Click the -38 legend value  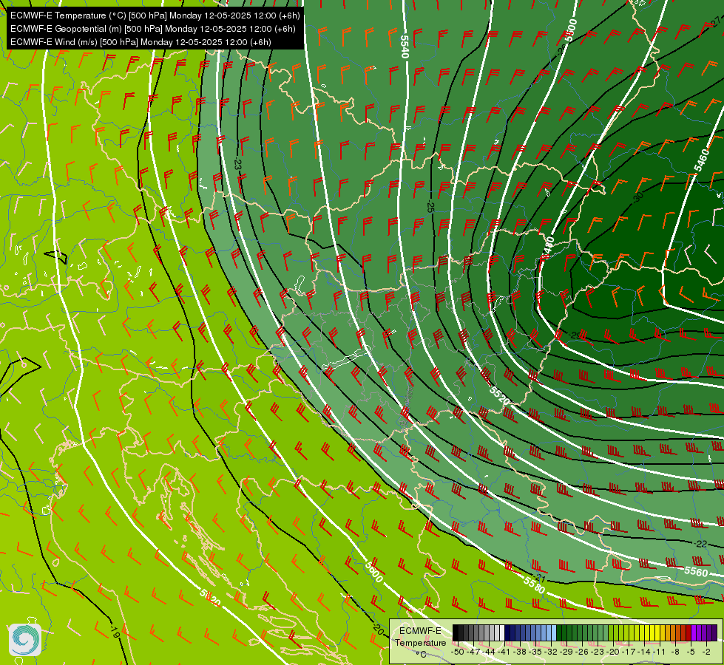coord(521,652)
